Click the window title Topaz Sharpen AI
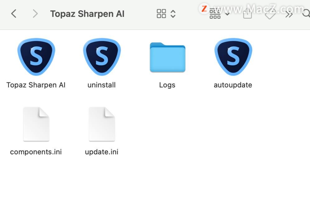Screen dimensions: 310x220 (87, 14)
